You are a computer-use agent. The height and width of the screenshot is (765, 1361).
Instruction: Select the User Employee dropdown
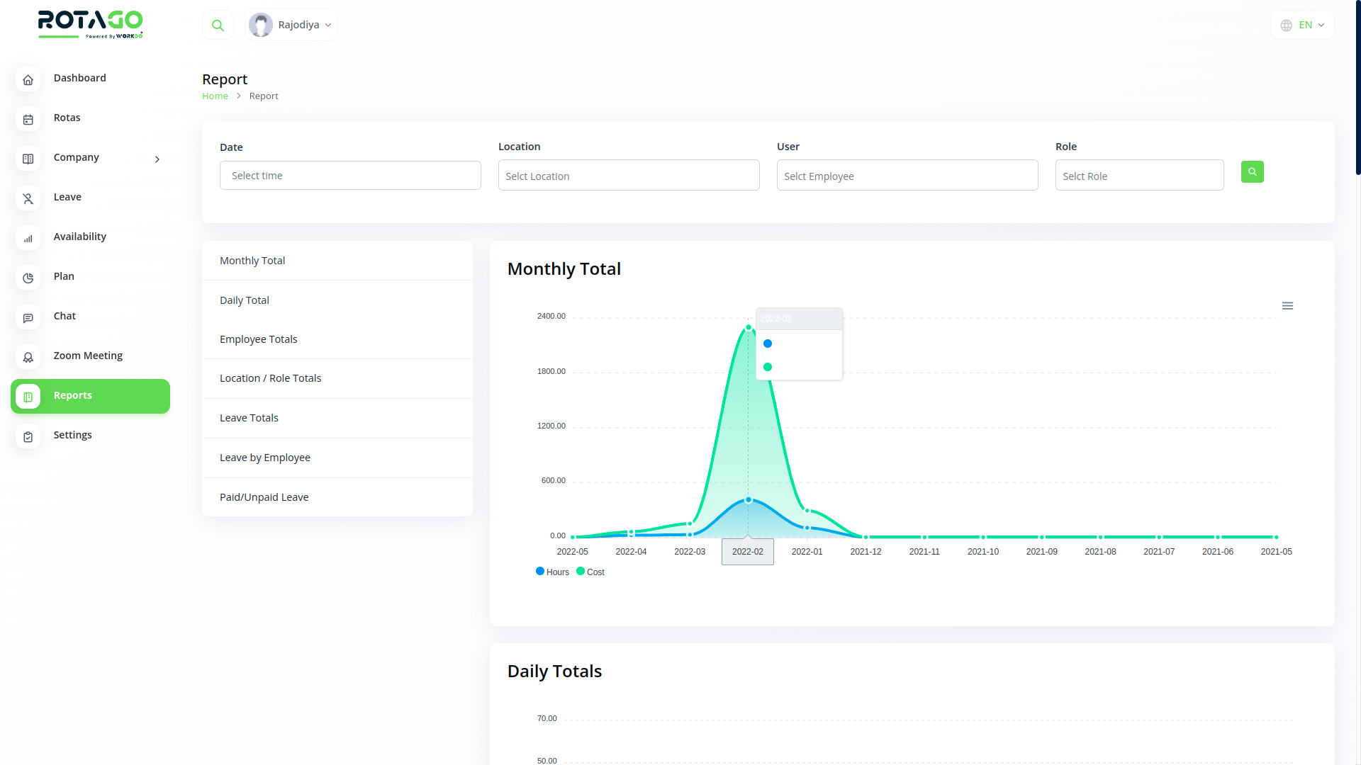tap(907, 176)
